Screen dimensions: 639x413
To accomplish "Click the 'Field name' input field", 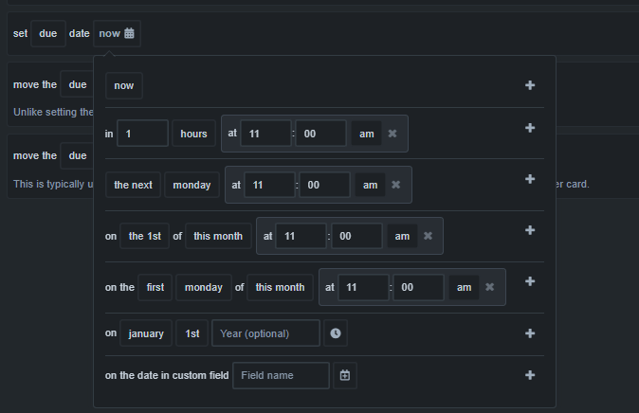I will [282, 375].
